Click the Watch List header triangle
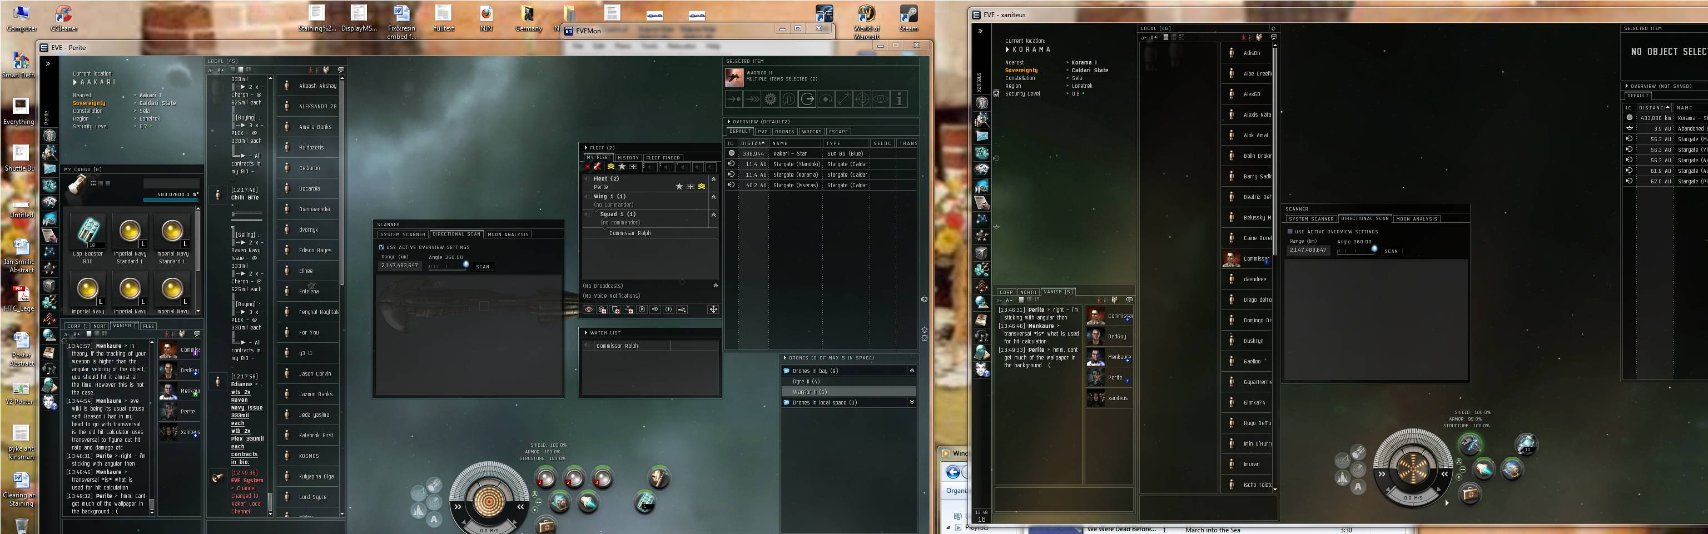Viewport: 1708px width, 534px height. tap(585, 333)
